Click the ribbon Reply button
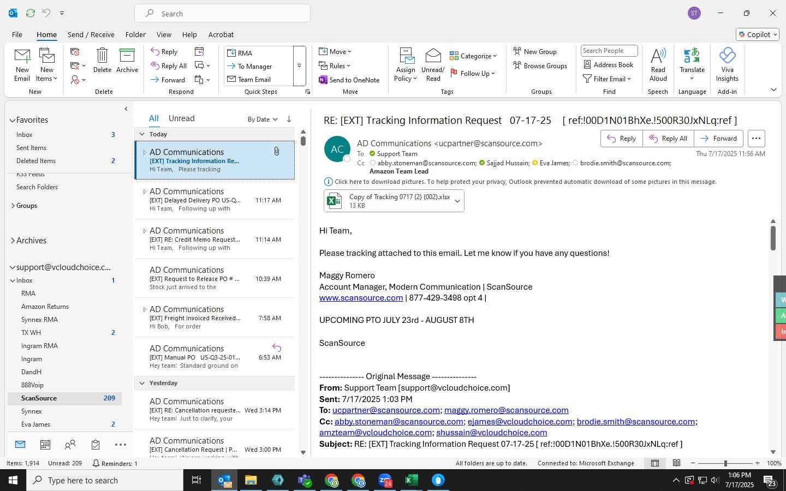The width and height of the screenshot is (786, 491). tap(164, 51)
